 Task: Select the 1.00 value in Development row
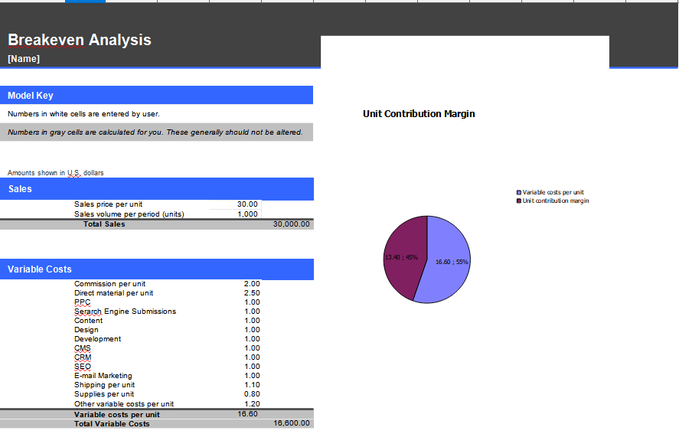click(x=252, y=339)
